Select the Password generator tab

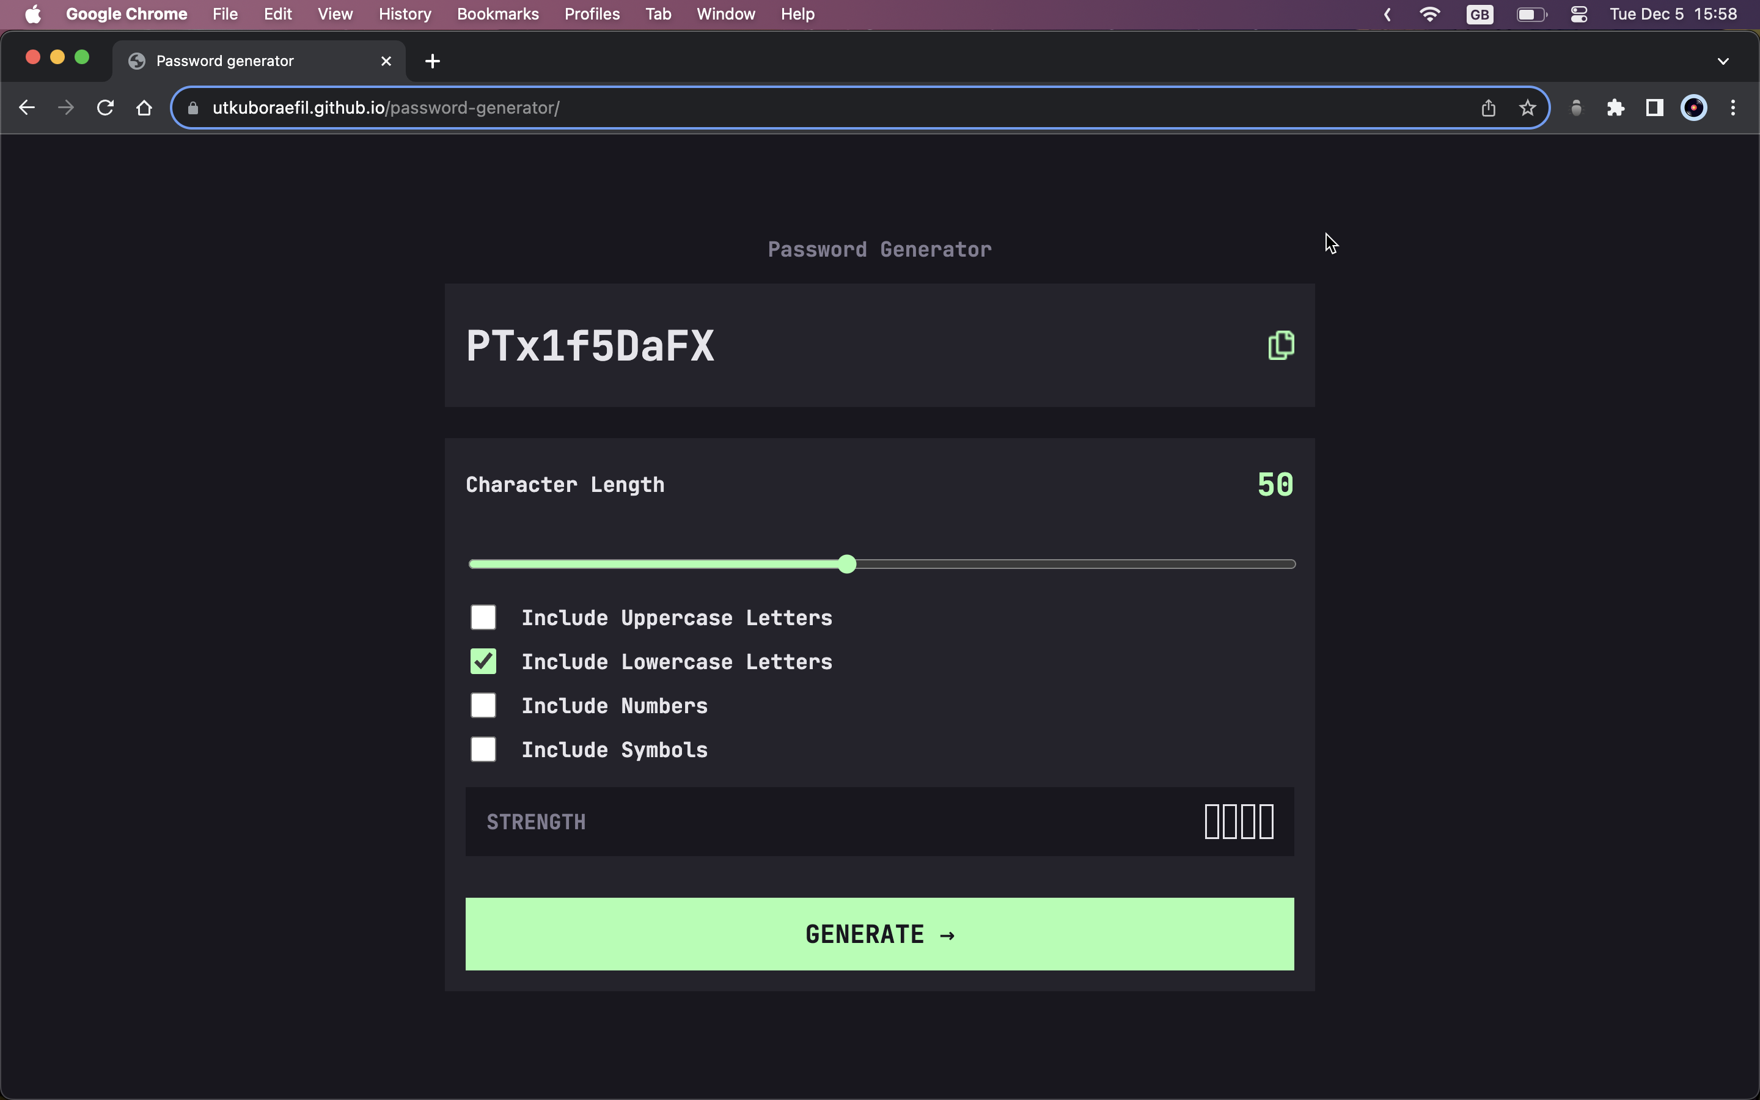point(240,61)
